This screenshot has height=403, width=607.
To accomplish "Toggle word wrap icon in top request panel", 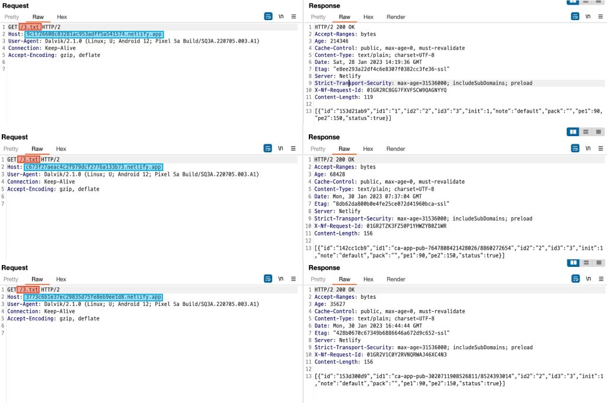I will point(268,17).
